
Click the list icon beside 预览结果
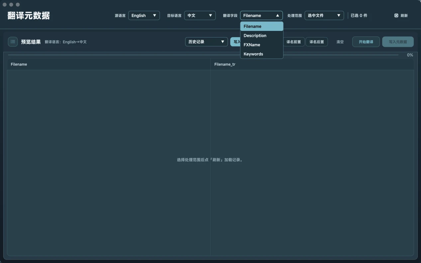(x=13, y=42)
